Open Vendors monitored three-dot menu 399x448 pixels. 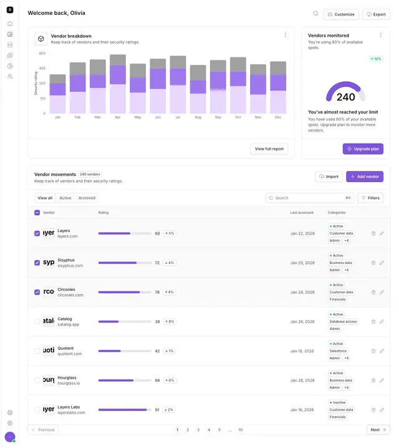(x=380, y=35)
